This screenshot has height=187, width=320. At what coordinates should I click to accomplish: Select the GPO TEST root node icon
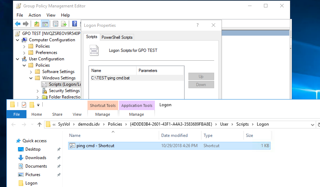(x=18, y=34)
